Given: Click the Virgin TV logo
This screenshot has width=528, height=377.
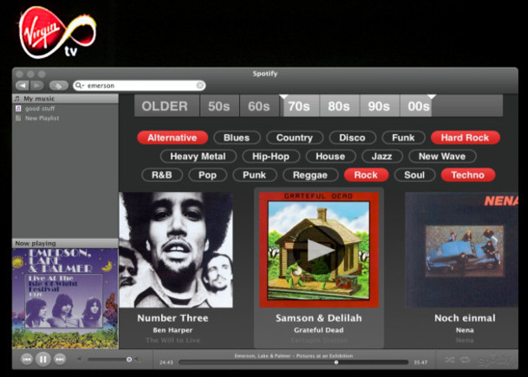Looking at the screenshot, I should pyautogui.click(x=58, y=33).
